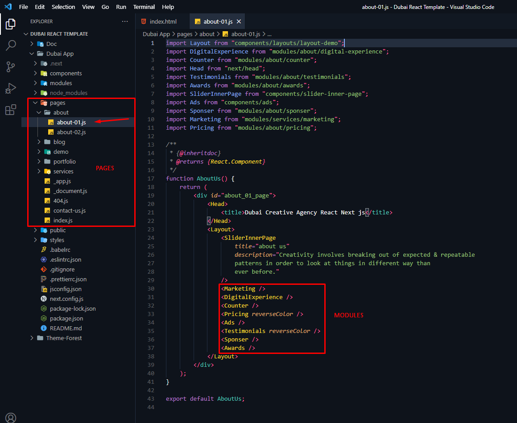Open the Explorer view in activity bar

[11, 24]
